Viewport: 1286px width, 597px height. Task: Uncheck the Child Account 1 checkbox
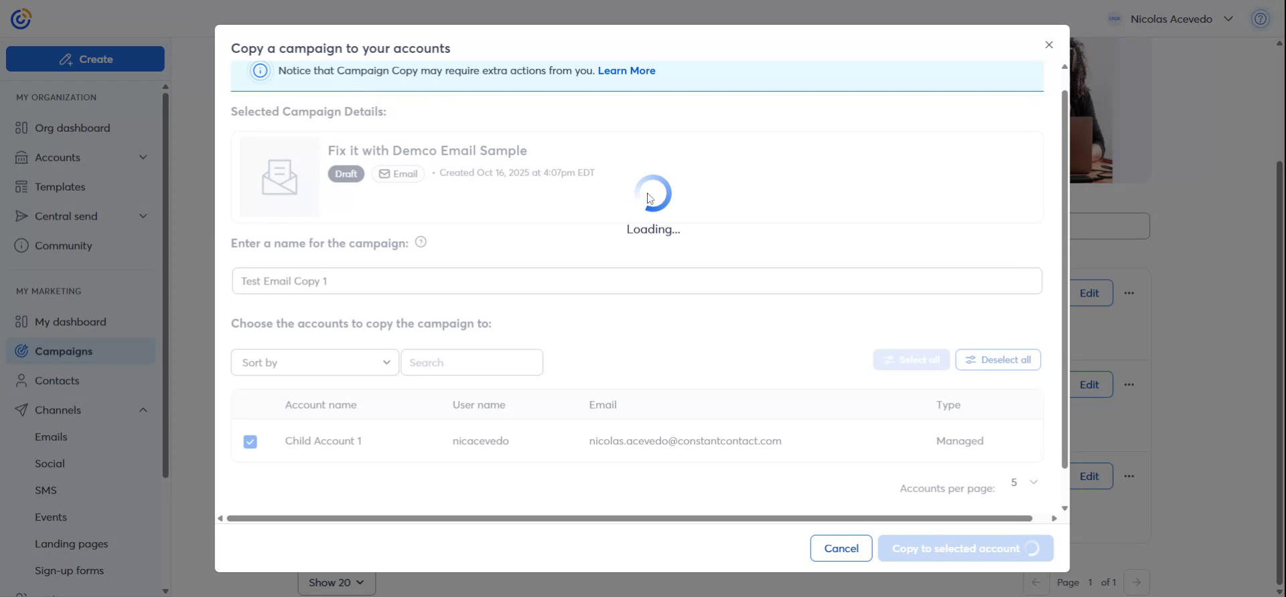251,442
